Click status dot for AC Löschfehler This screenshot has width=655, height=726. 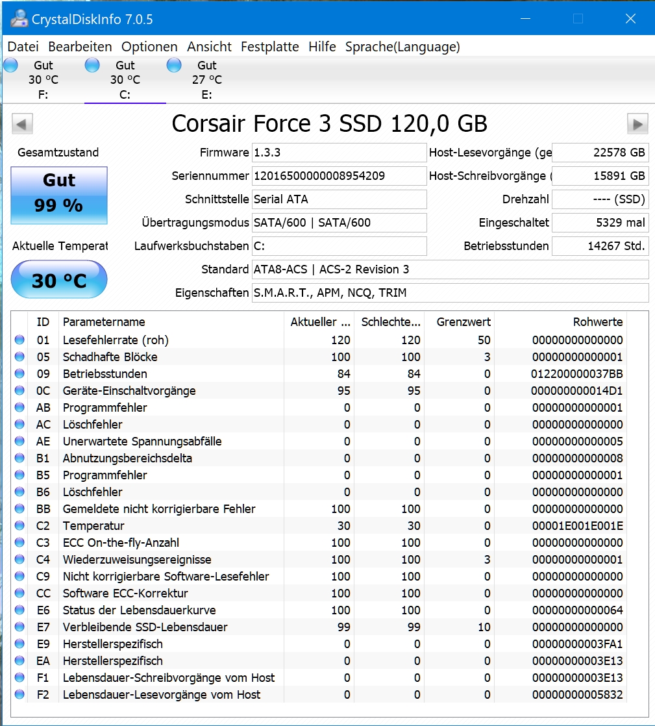[x=19, y=424]
